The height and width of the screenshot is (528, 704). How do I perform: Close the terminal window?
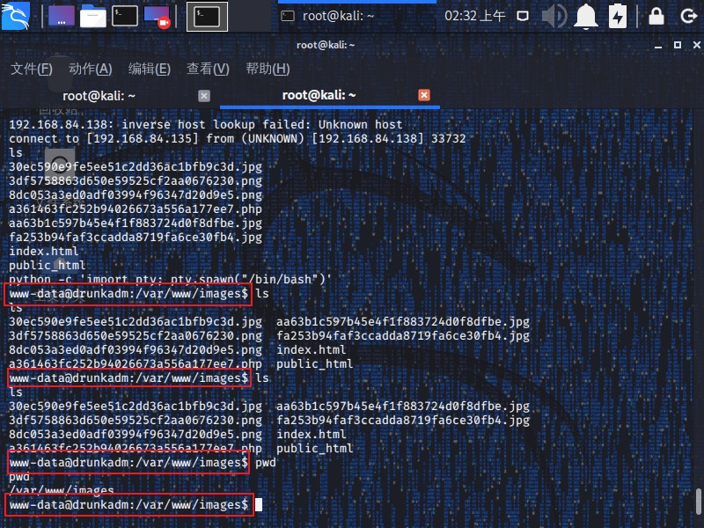coord(696,45)
